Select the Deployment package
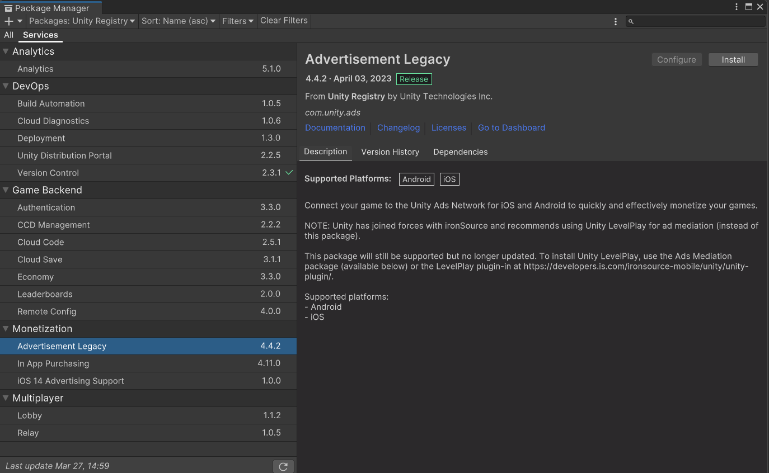The height and width of the screenshot is (473, 769). 148,138
